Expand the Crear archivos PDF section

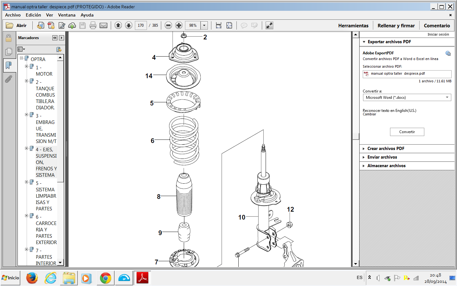pyautogui.click(x=364, y=149)
